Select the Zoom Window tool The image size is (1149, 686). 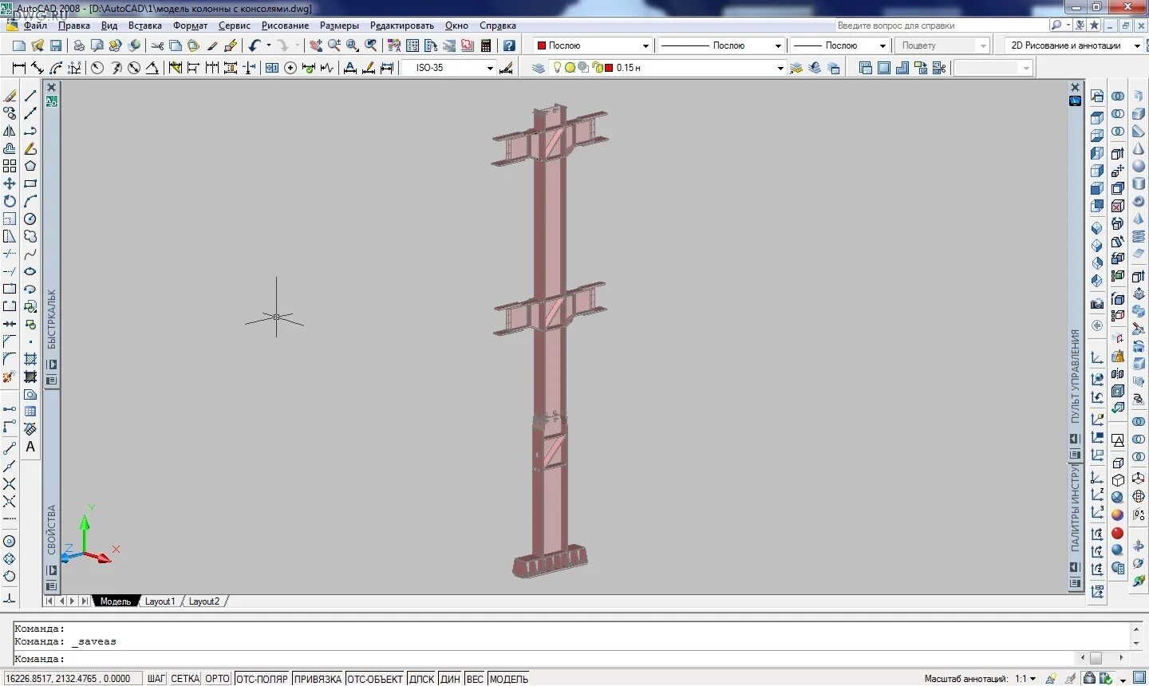[x=353, y=45]
